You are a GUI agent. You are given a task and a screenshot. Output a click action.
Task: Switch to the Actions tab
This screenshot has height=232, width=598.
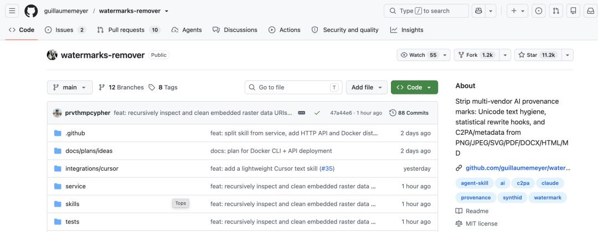[x=285, y=30]
